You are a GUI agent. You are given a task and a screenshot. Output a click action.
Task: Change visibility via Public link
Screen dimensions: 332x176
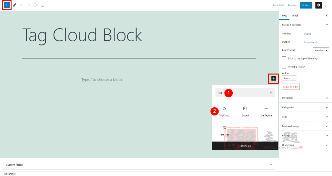307,34
